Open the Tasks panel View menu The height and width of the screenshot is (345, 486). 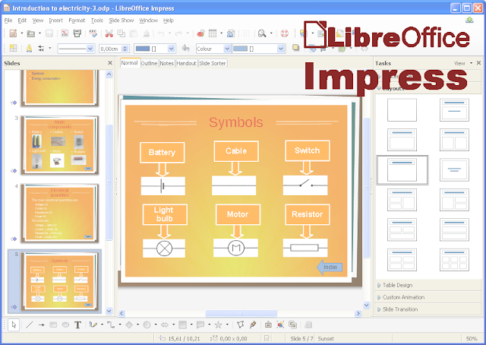tap(463, 63)
